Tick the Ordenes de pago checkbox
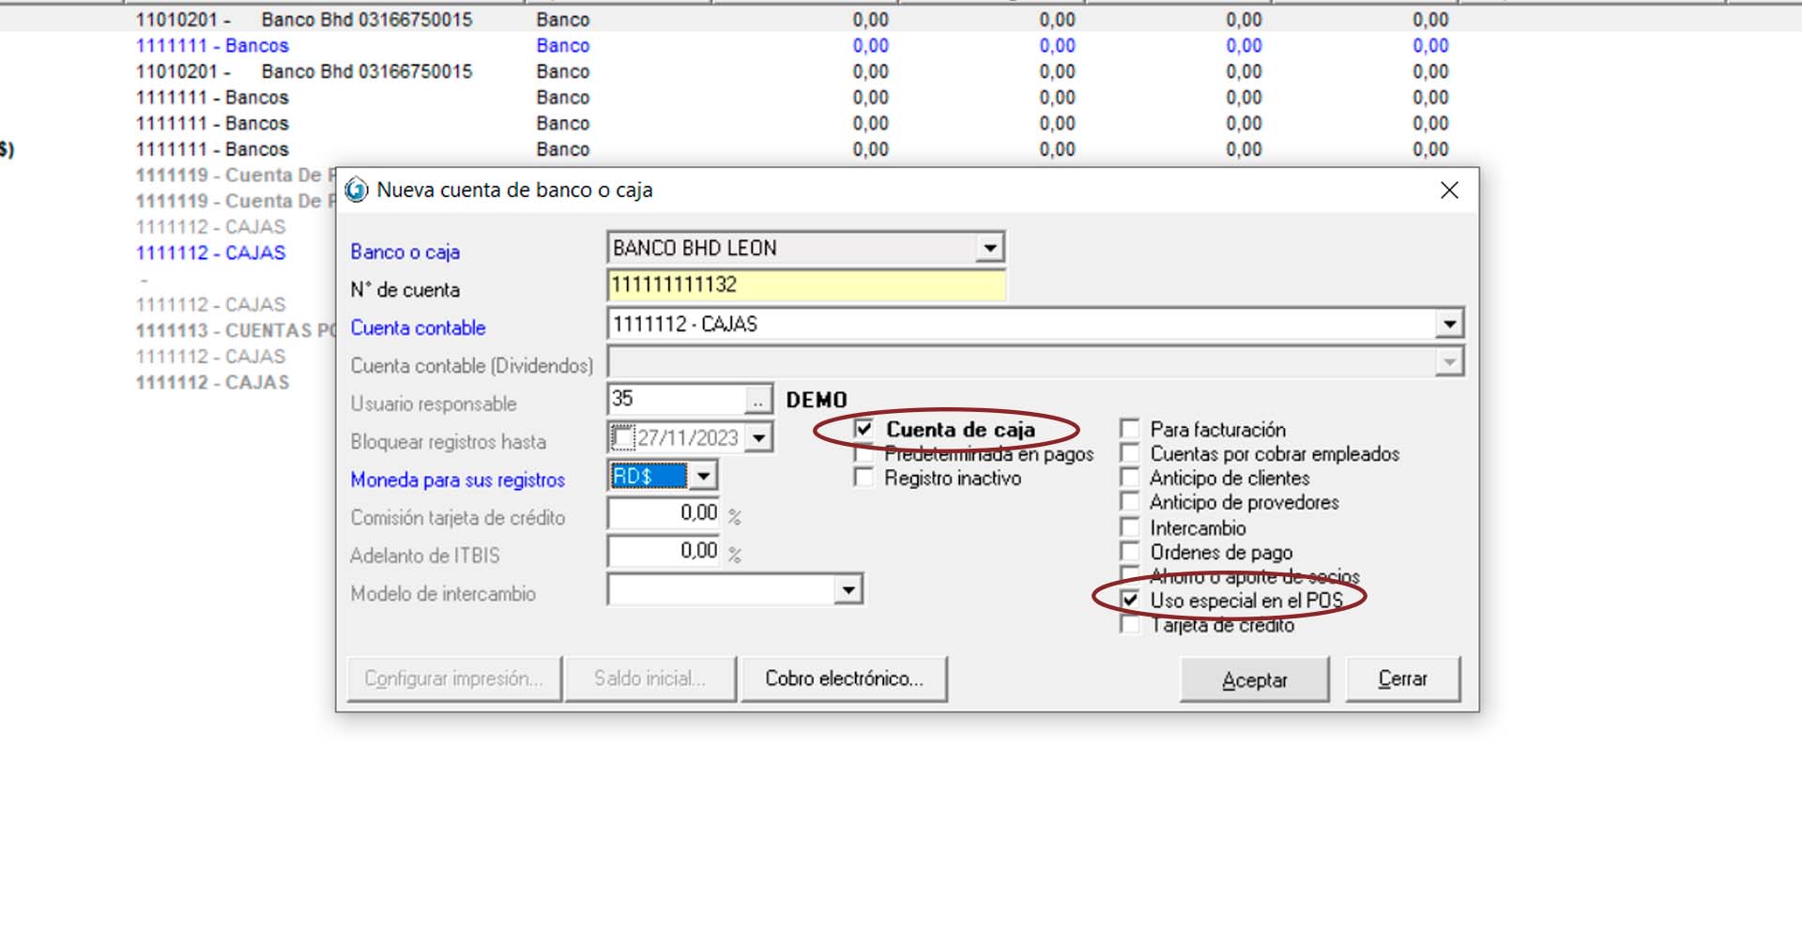Viewport: 1802px width, 945px height. [1130, 553]
